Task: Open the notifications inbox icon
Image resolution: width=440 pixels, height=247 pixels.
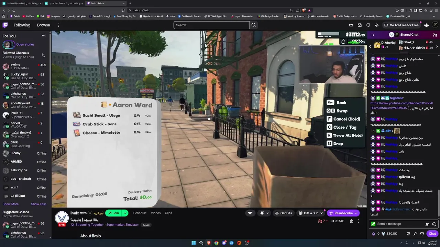Action: (x=360, y=25)
